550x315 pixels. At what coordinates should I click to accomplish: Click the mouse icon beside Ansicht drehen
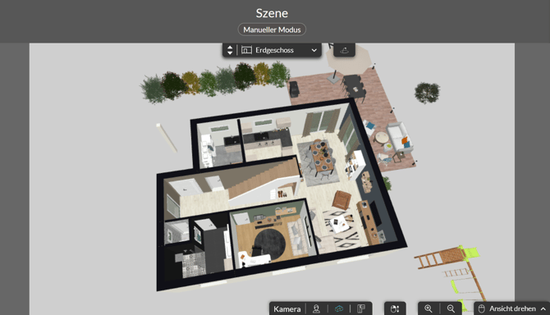click(x=482, y=308)
